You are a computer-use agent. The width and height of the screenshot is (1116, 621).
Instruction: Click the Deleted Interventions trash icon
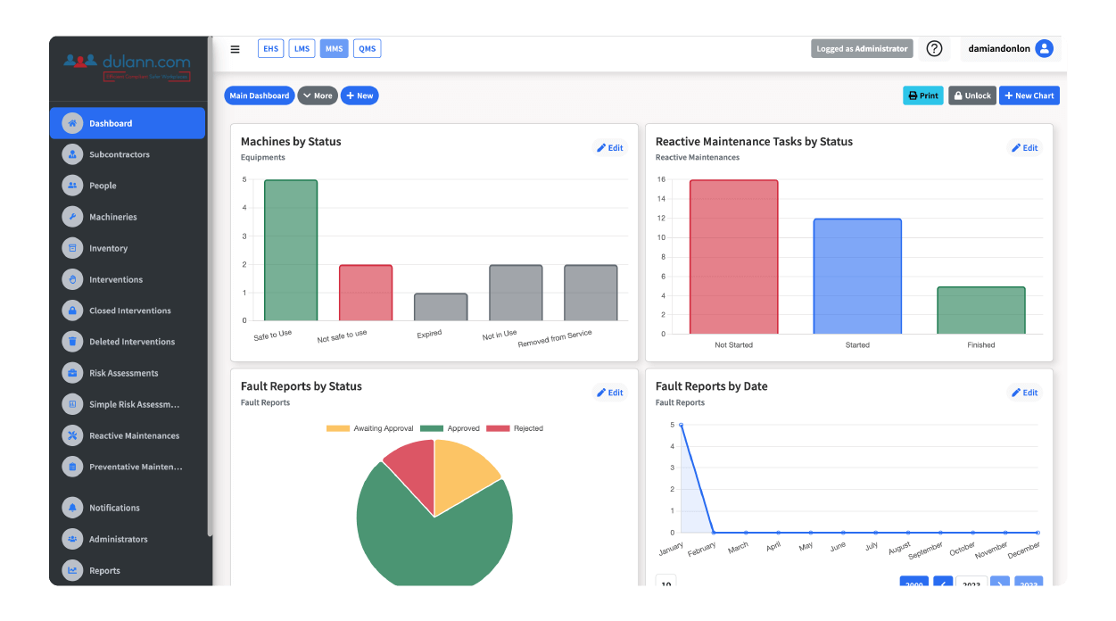pos(72,342)
